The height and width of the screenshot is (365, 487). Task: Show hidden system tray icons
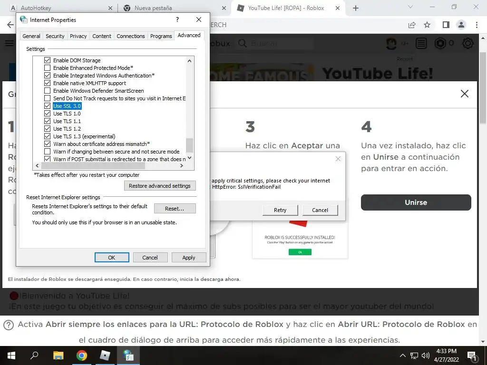(x=402, y=355)
